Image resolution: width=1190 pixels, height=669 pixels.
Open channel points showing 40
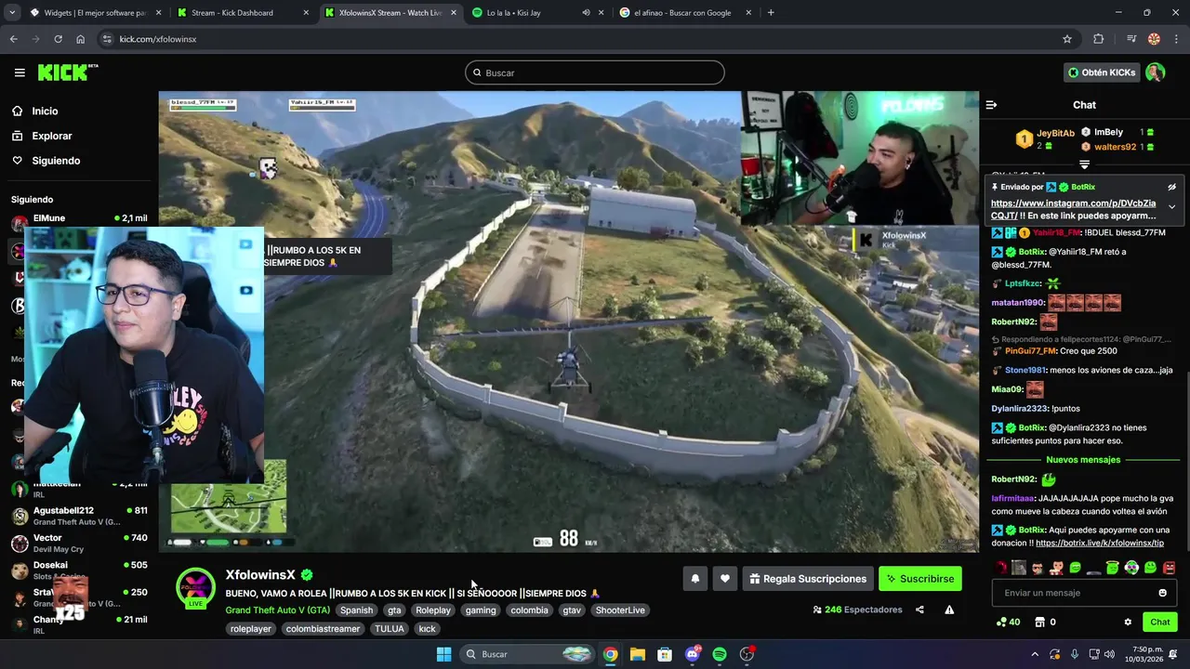(1008, 622)
